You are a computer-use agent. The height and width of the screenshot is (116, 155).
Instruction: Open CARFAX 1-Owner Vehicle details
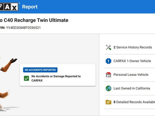(132, 61)
